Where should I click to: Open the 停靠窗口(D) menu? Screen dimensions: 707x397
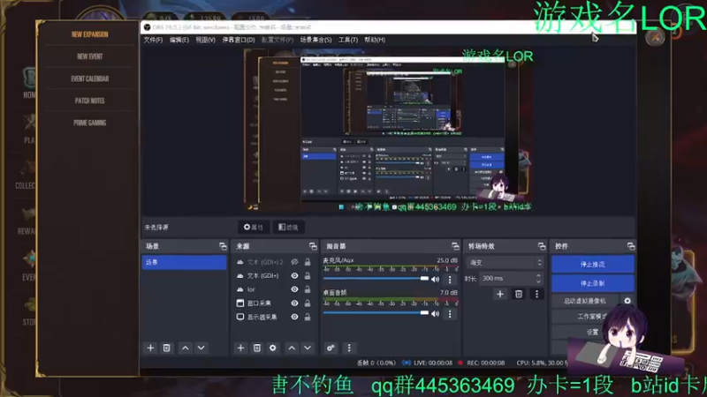pyautogui.click(x=239, y=40)
